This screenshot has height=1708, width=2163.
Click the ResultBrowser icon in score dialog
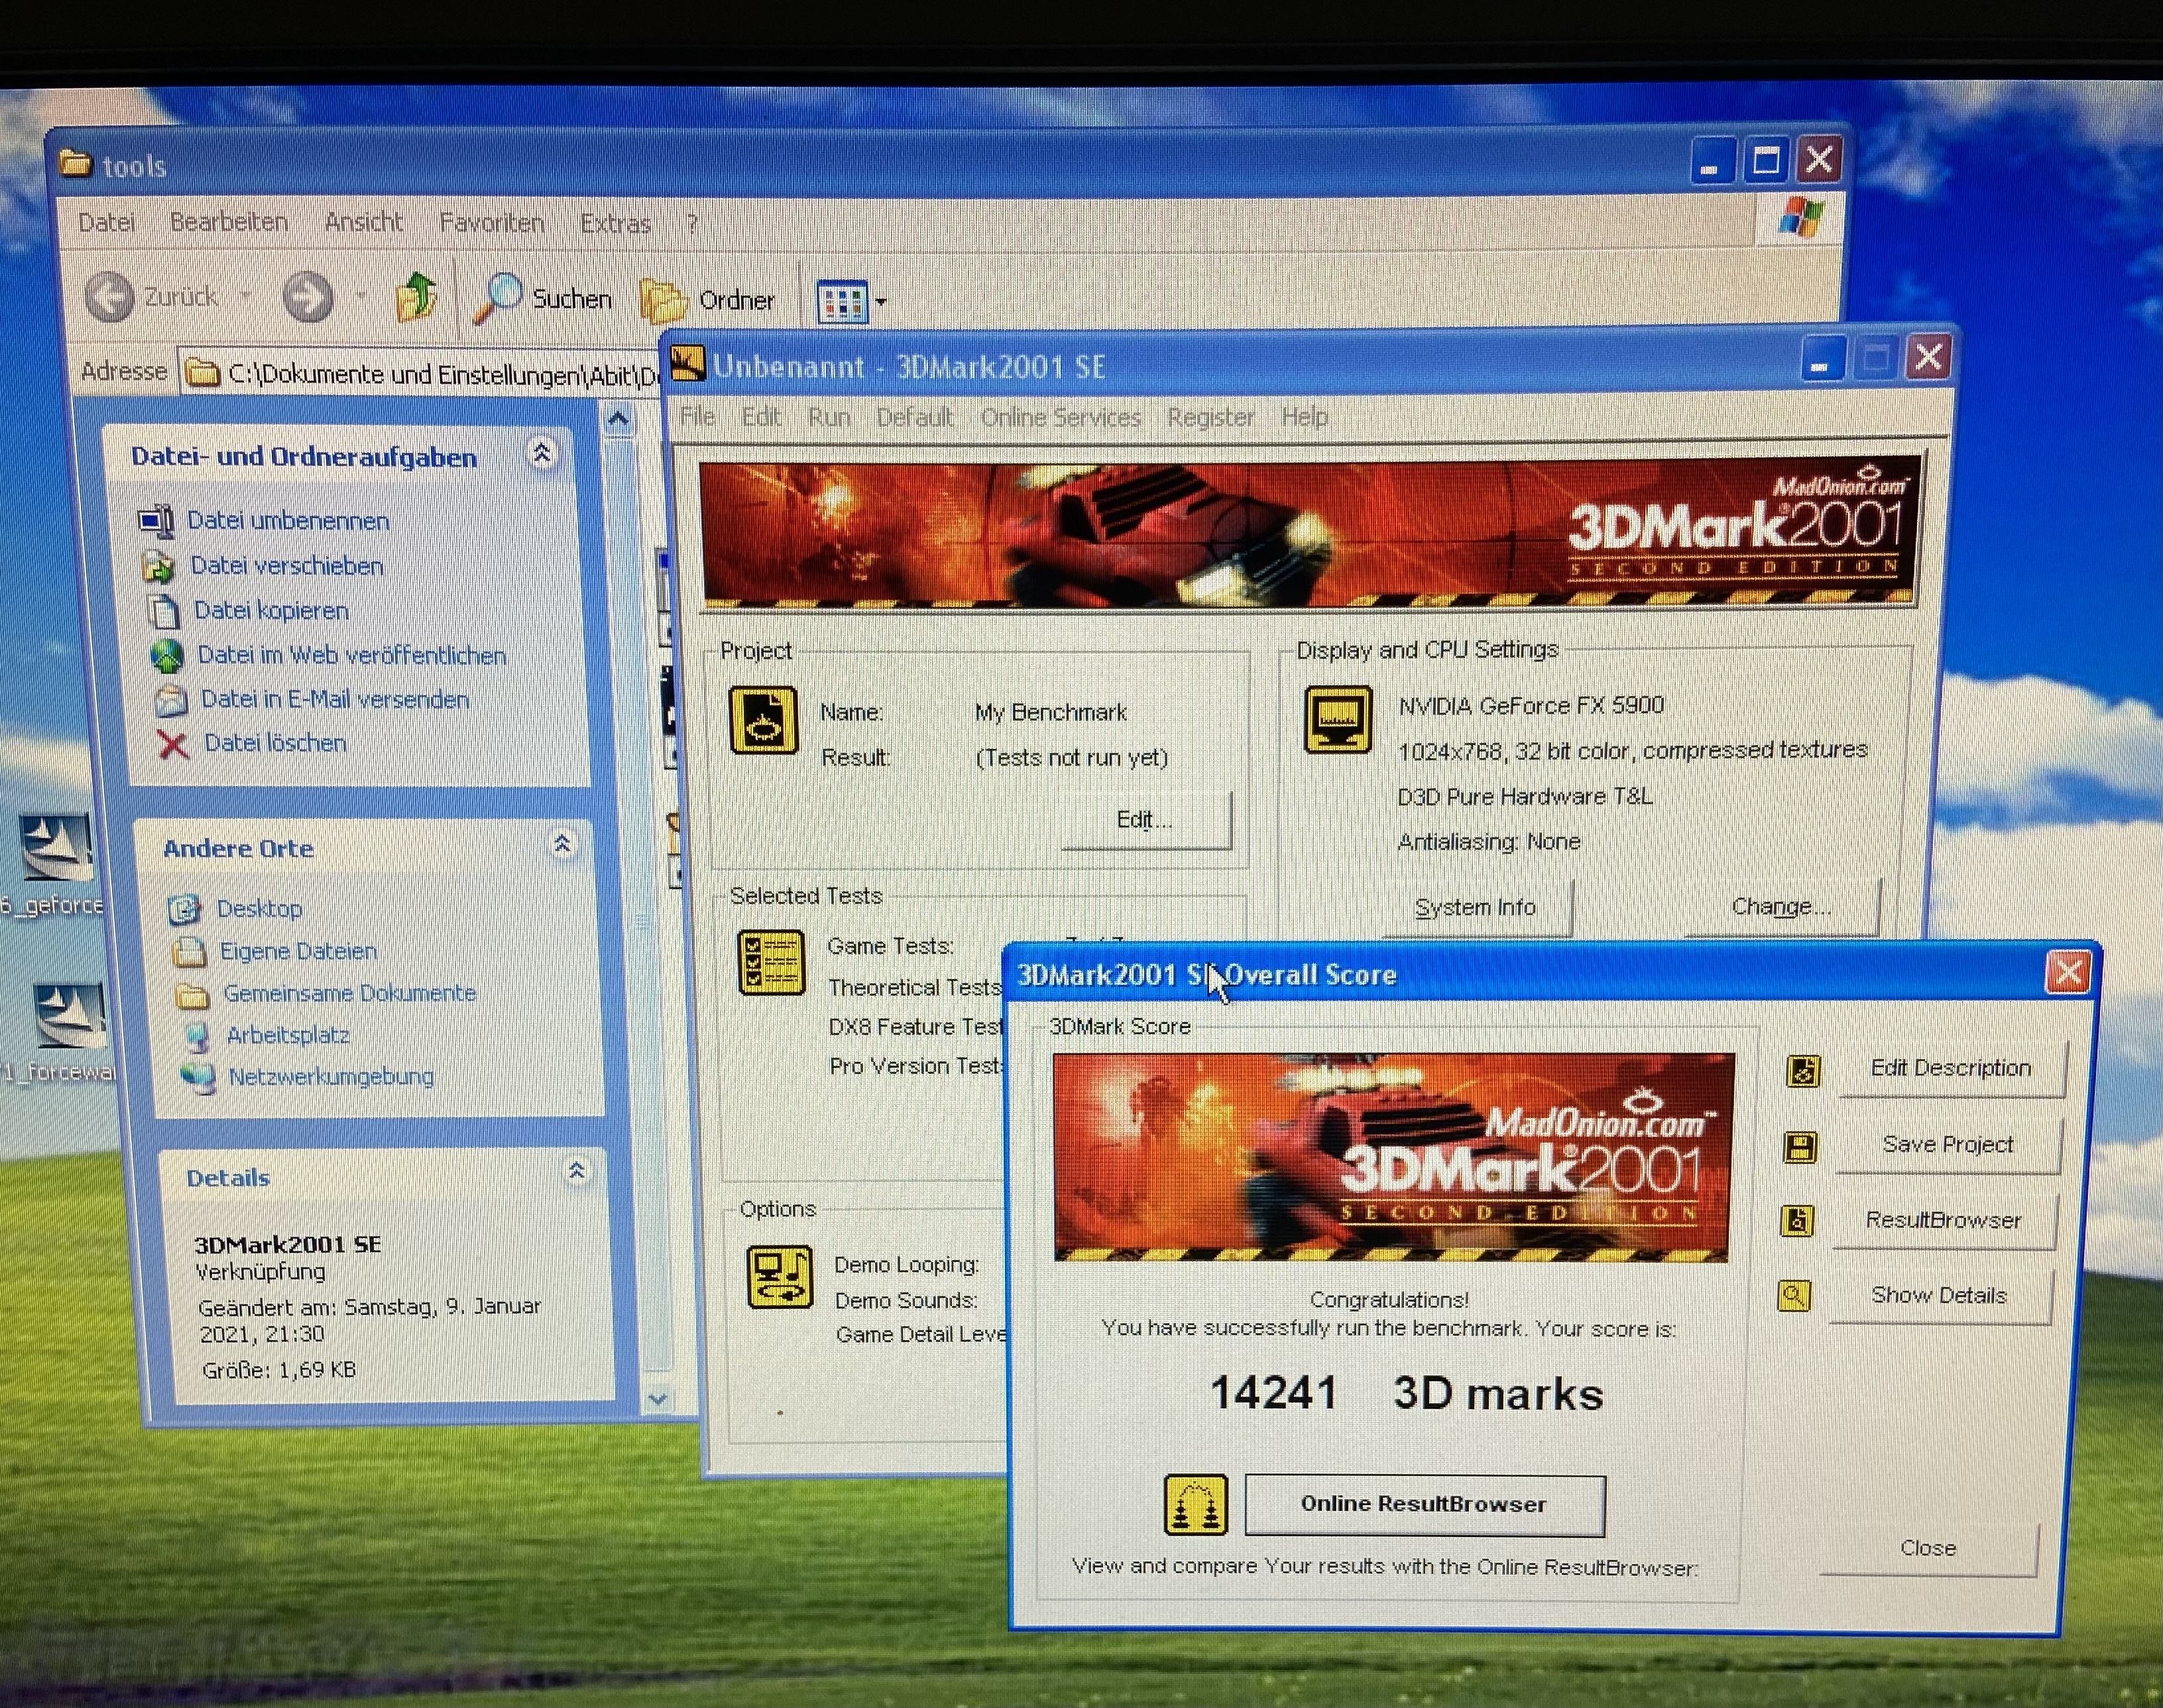(x=1798, y=1221)
